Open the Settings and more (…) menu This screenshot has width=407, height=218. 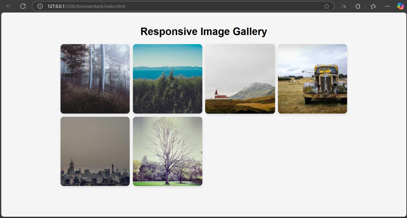(387, 6)
